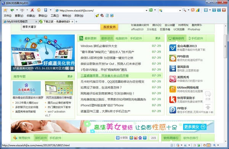
Task: Click the 百度软件合集 thumbnail
Action: coord(27,88)
